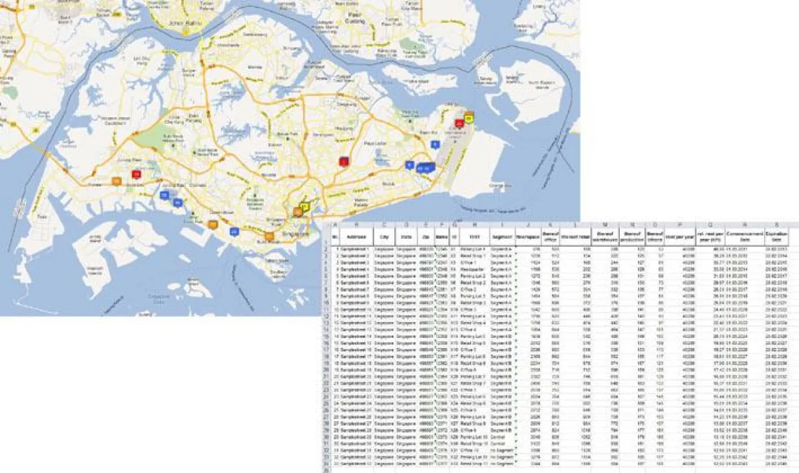Image resolution: width=799 pixels, height=473 pixels.
Task: Click the westernmost orange map marker
Action: 117,181
